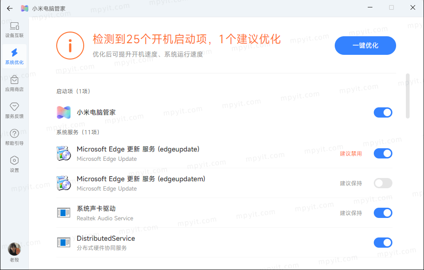This screenshot has height=270, width=424.
Task: Click the Realtek Audio Service subtitle
Action: tap(105, 218)
